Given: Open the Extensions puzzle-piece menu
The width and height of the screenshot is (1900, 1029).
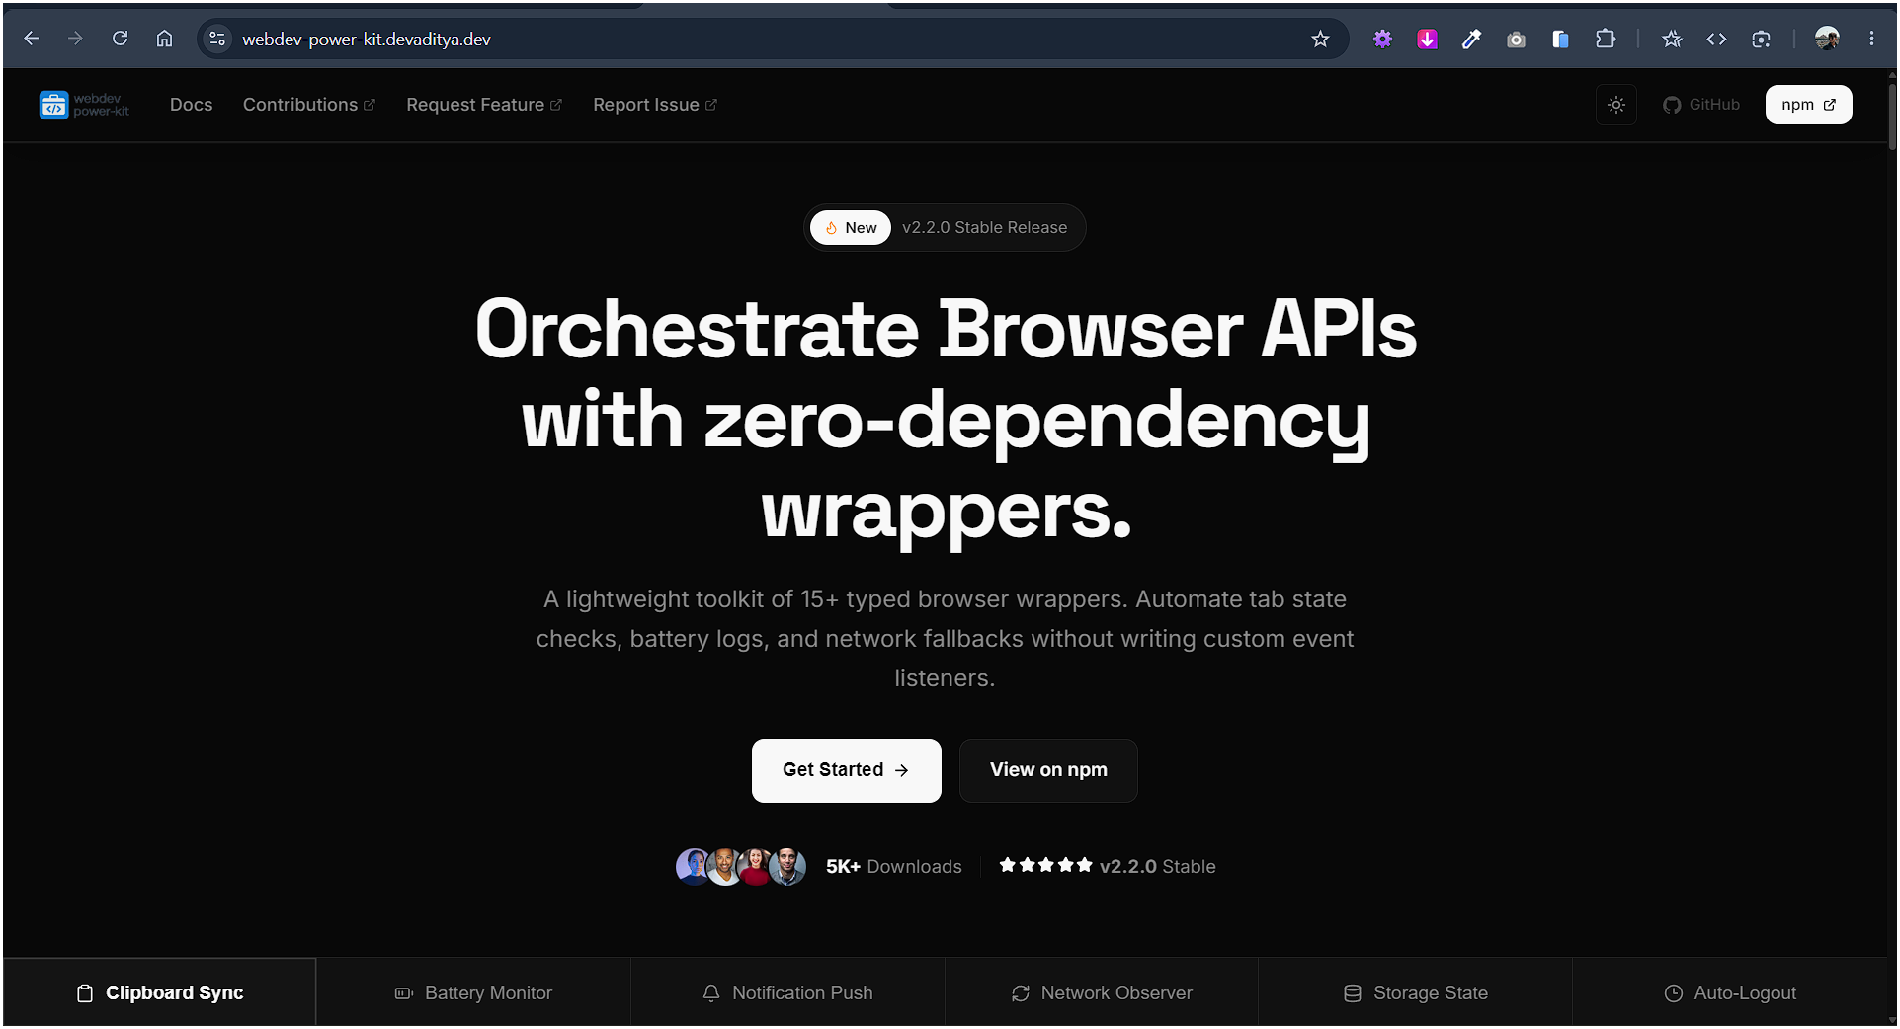Looking at the screenshot, I should click(1606, 39).
